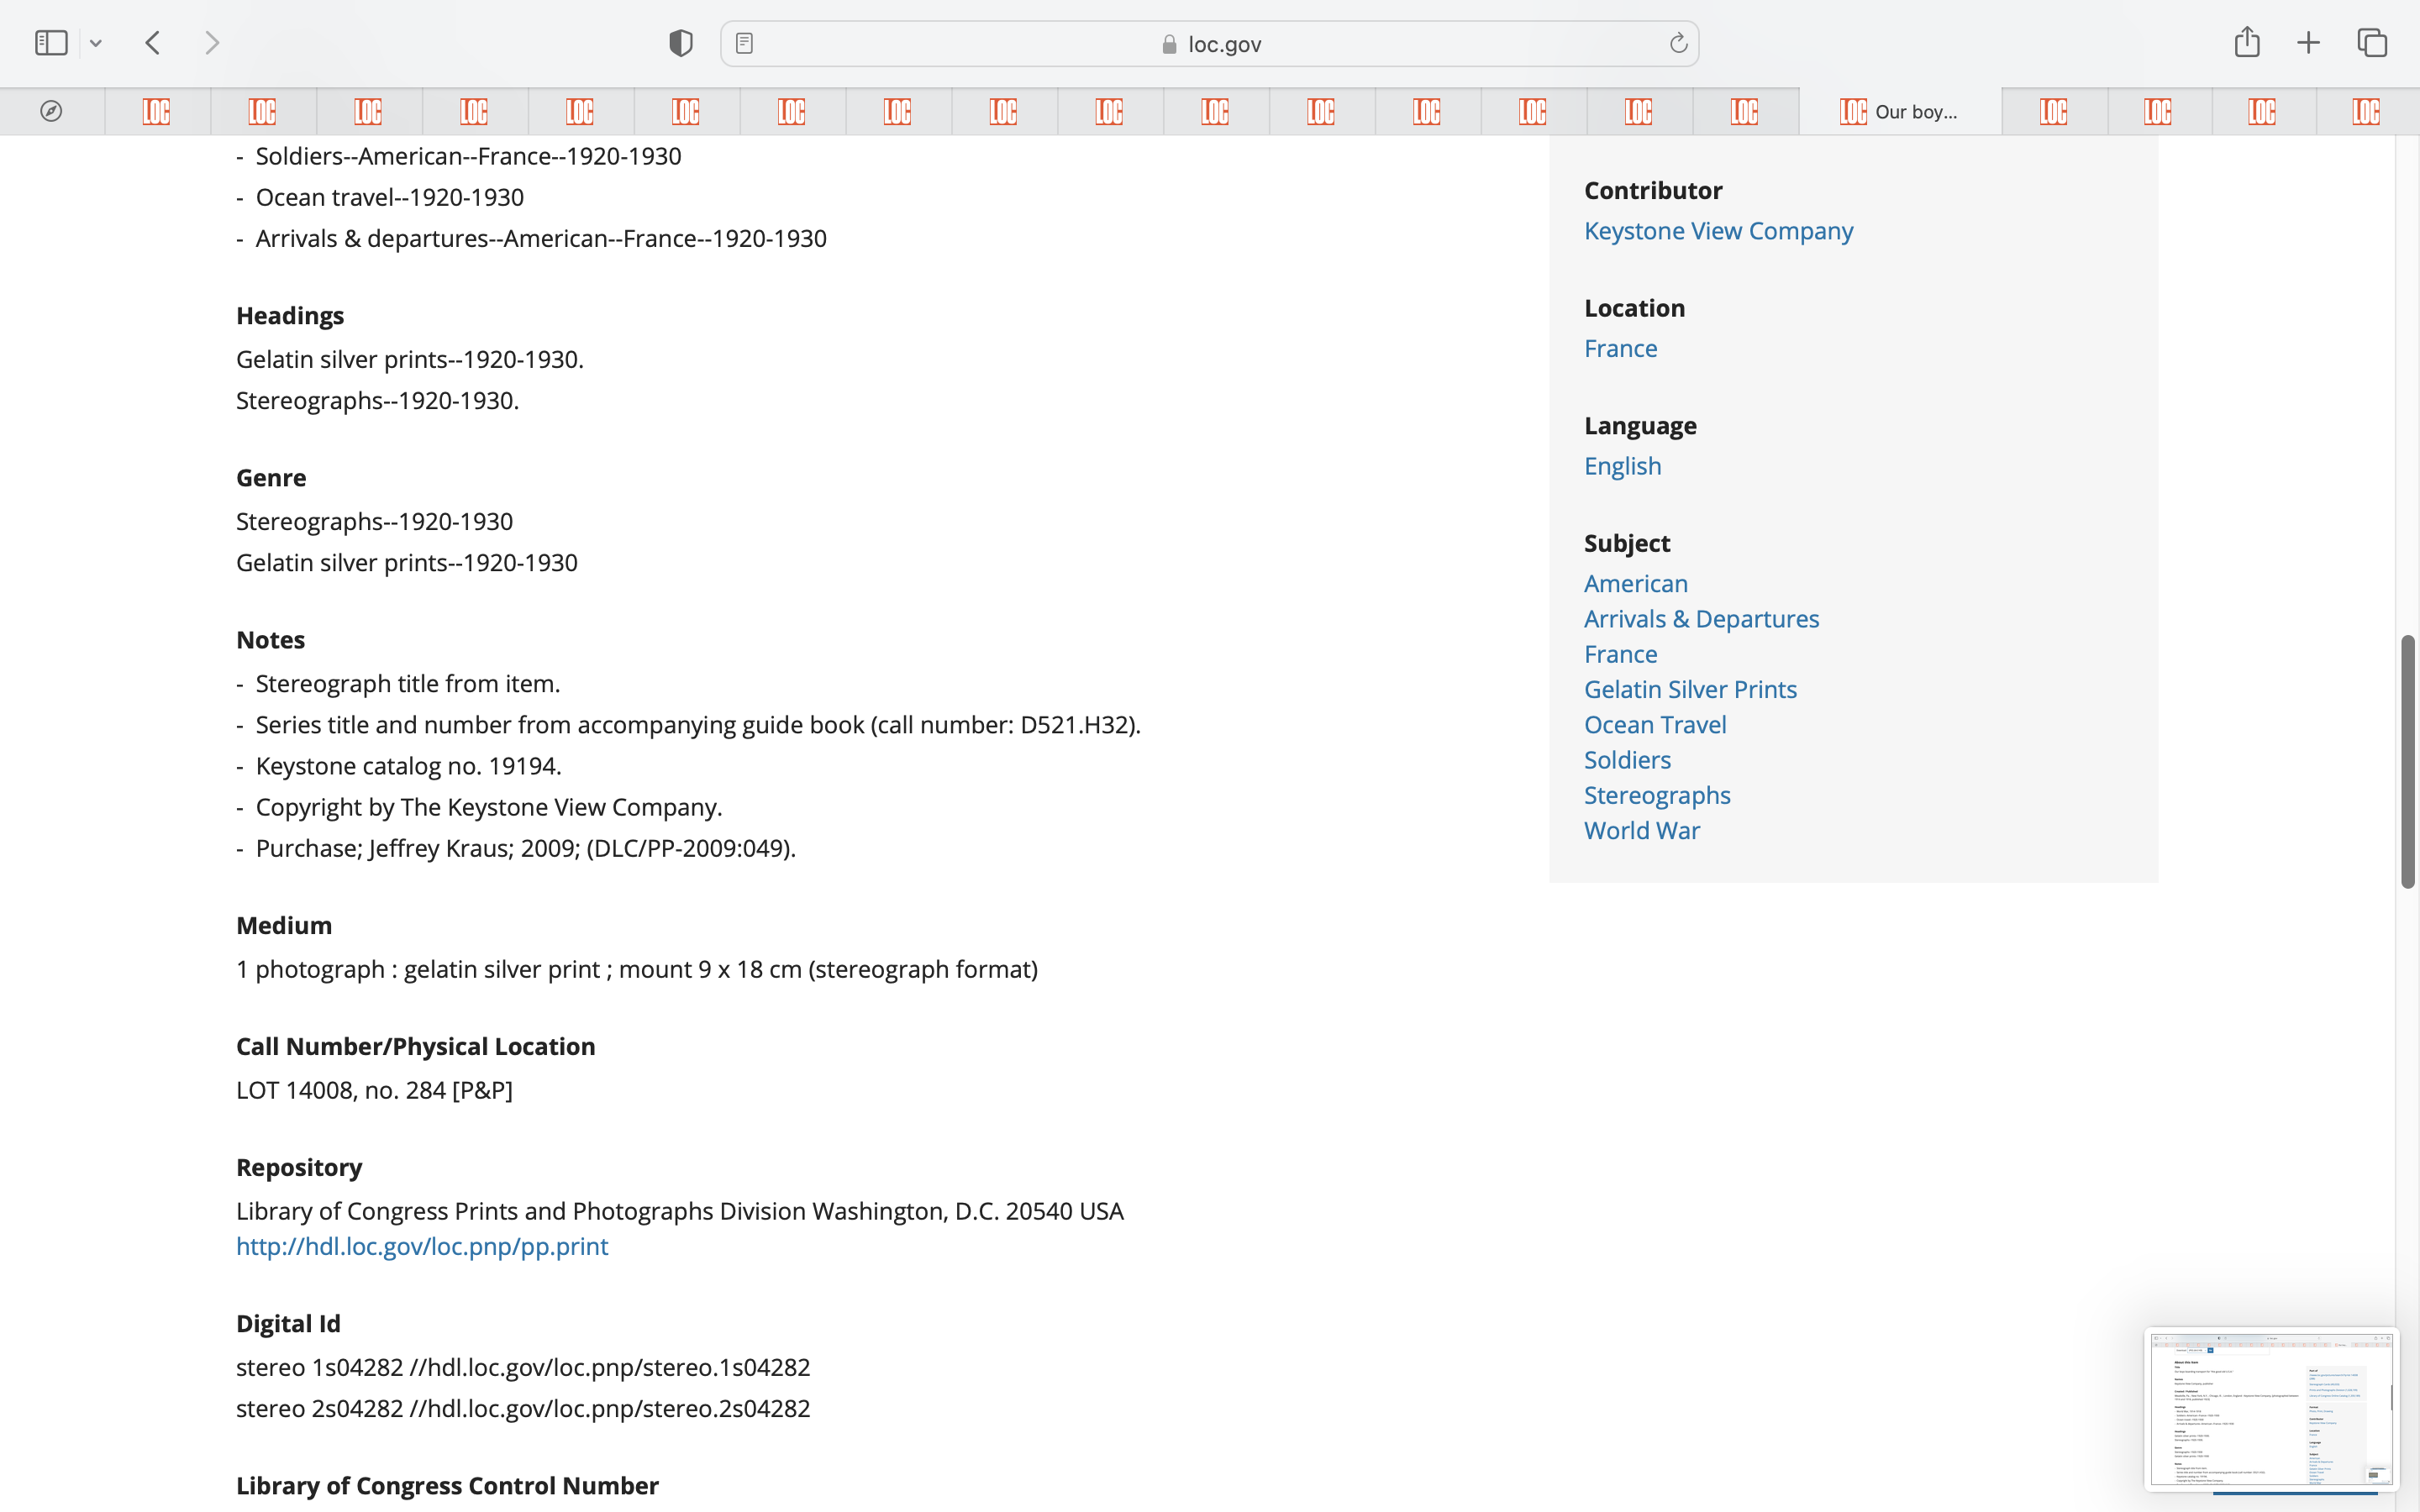The image size is (2420, 1512).
Task: Open the privacy report shield icon
Action: tap(680, 43)
